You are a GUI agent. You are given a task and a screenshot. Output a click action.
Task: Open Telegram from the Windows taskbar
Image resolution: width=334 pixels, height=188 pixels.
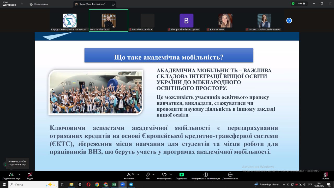click(x=131, y=184)
